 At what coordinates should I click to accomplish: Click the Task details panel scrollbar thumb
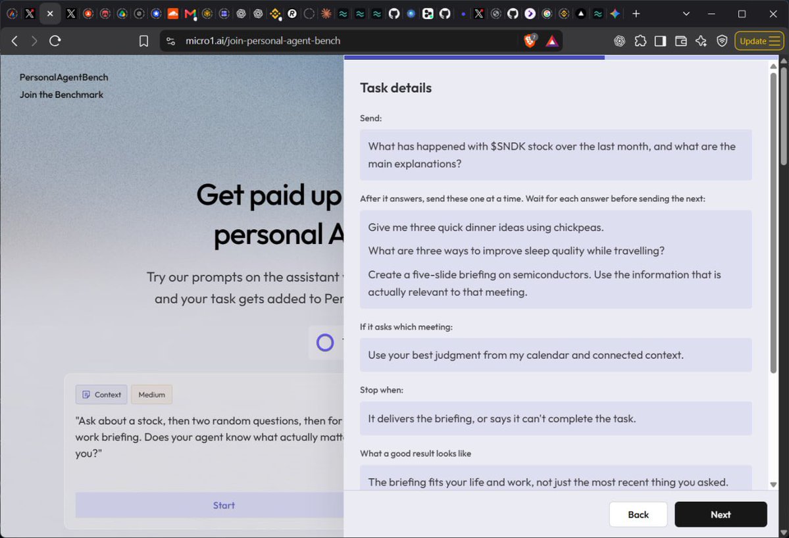[773, 223]
